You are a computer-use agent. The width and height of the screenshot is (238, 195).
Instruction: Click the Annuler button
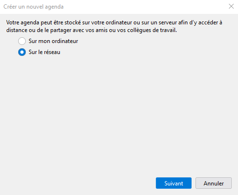click(x=214, y=183)
